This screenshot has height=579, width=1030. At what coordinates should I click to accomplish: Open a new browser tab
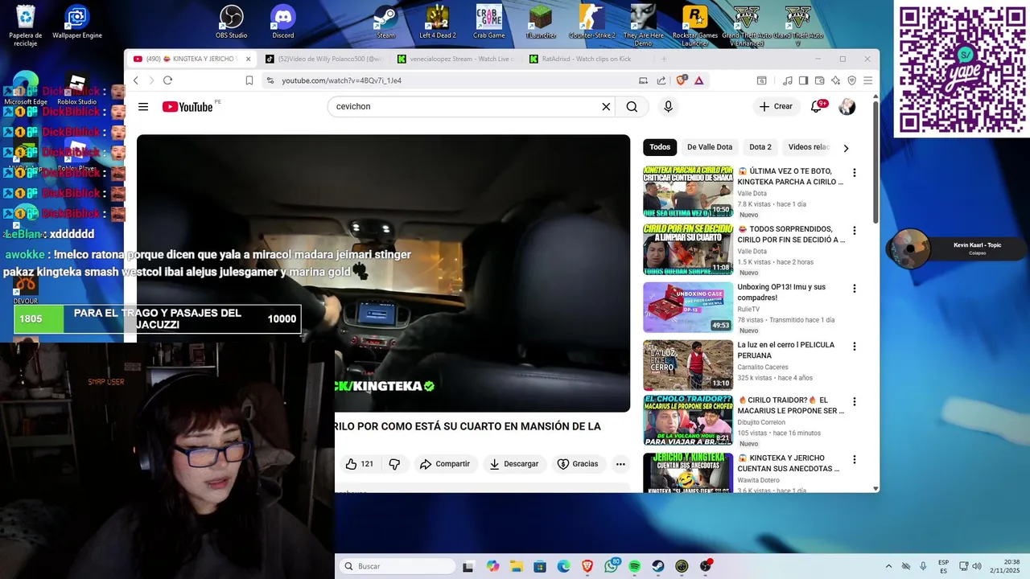(x=664, y=59)
